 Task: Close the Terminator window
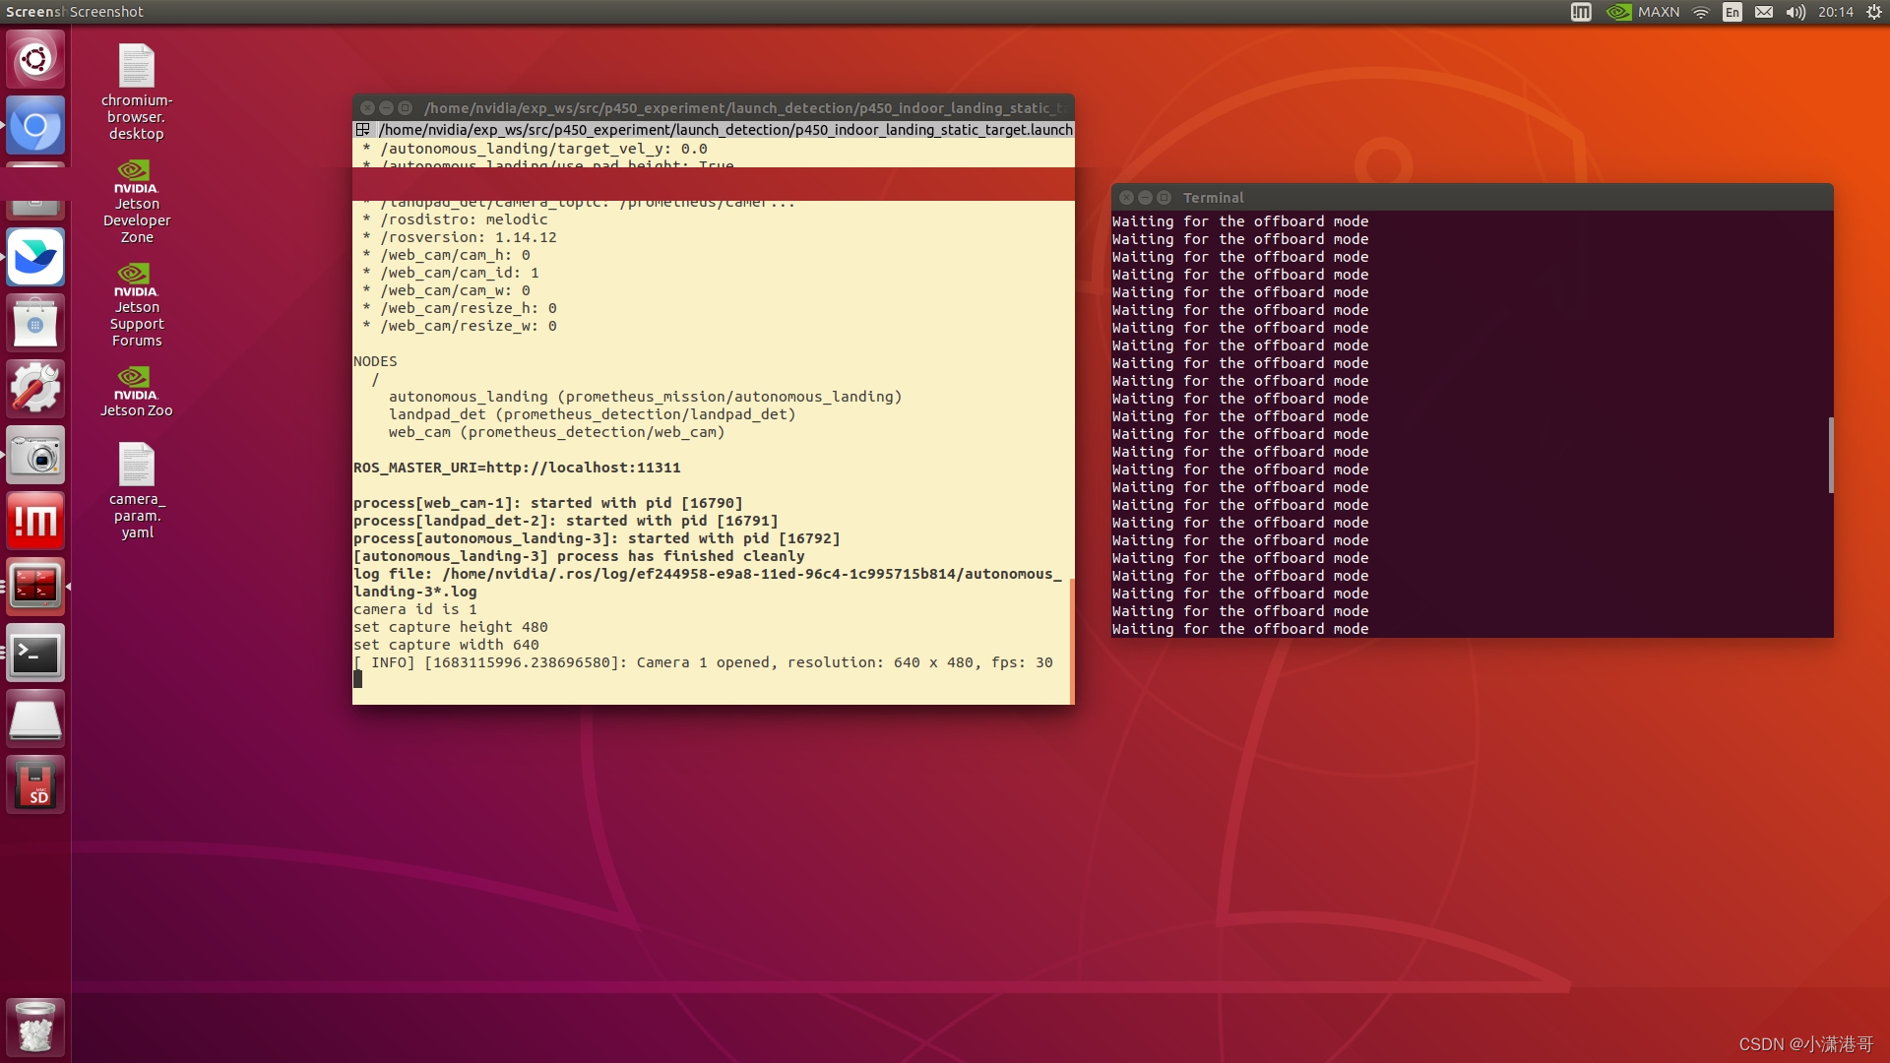367,108
